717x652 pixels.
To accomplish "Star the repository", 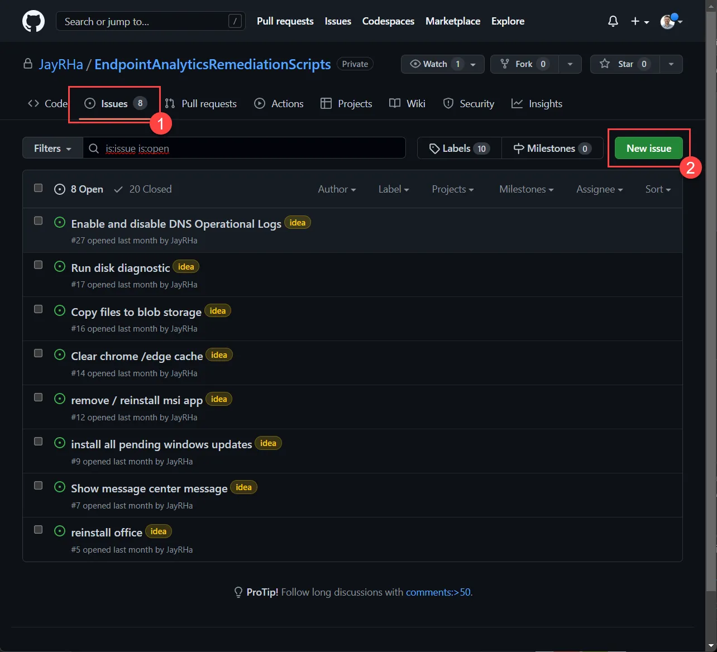I will click(625, 64).
